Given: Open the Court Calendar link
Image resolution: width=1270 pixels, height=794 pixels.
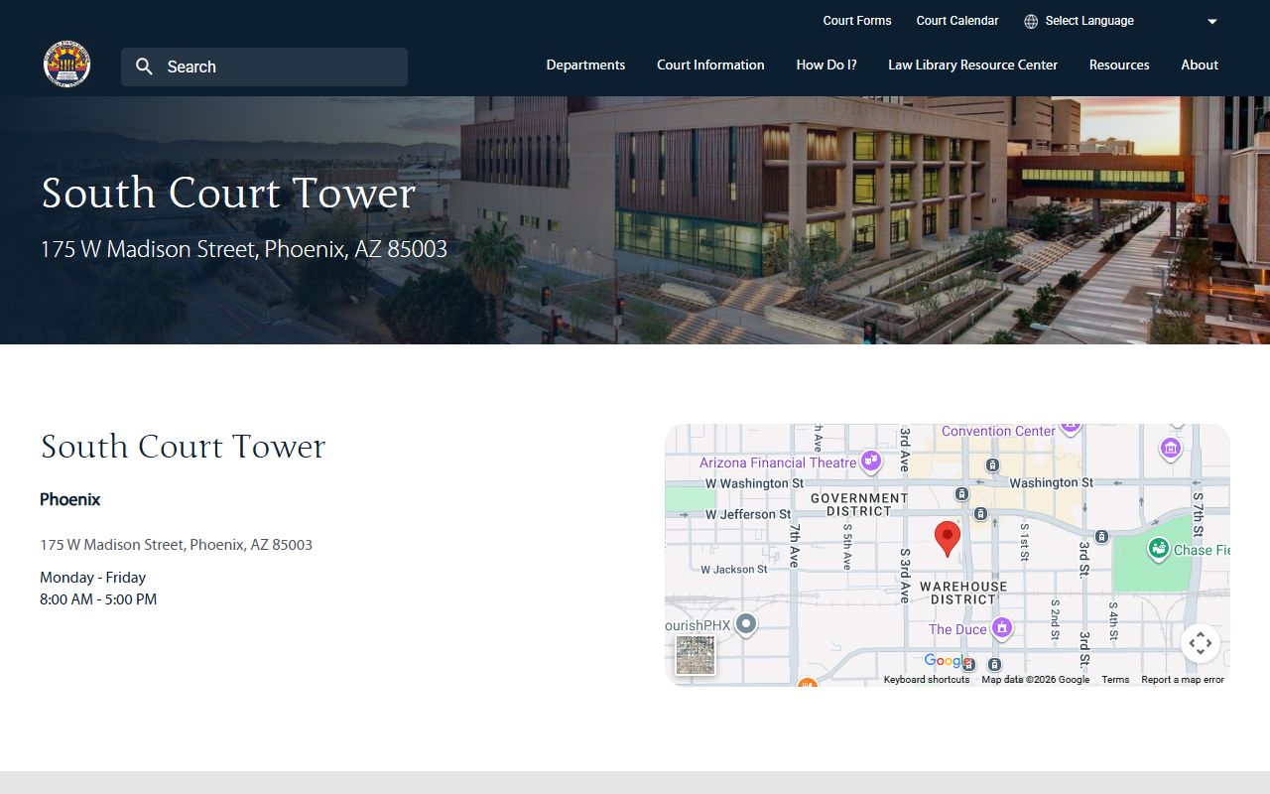Looking at the screenshot, I should pyautogui.click(x=957, y=21).
